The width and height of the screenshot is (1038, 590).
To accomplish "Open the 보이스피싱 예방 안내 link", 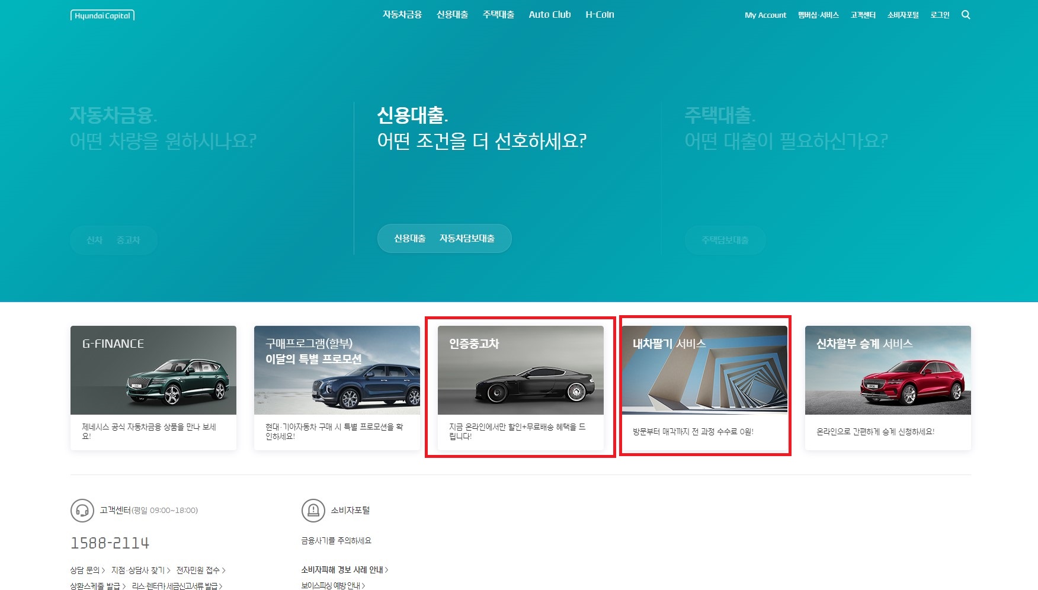I will (x=333, y=585).
